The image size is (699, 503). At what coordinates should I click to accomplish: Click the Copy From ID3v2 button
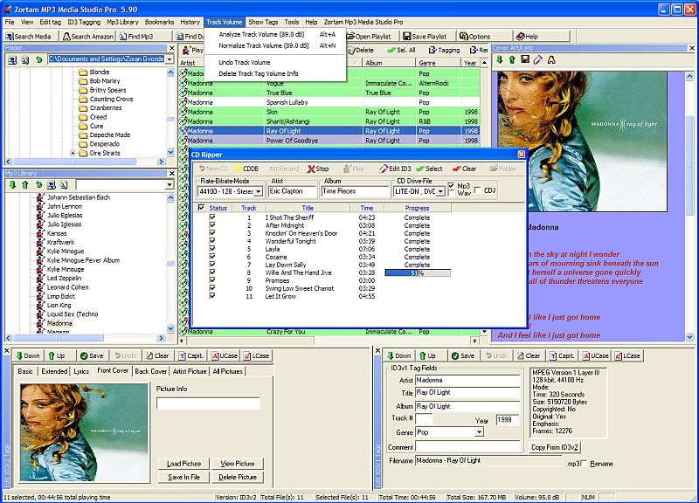tap(555, 447)
